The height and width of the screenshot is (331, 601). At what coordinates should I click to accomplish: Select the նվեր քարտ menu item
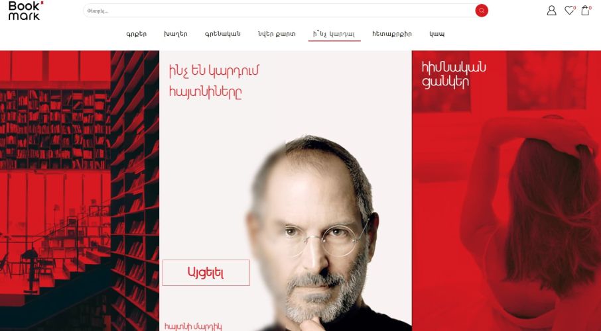pyautogui.click(x=277, y=34)
